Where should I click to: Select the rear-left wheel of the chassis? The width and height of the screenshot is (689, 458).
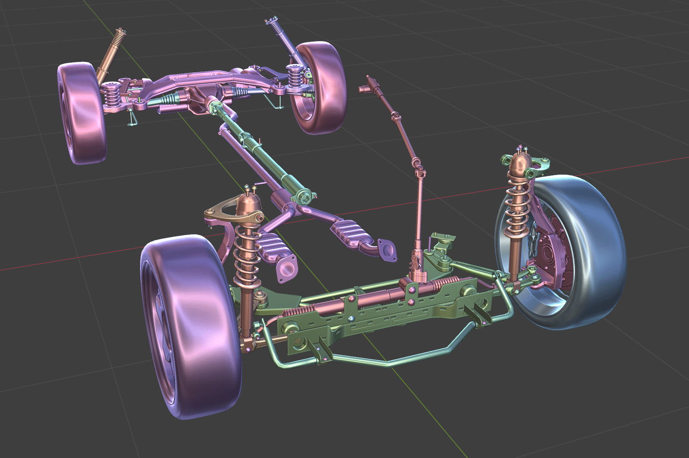82,113
